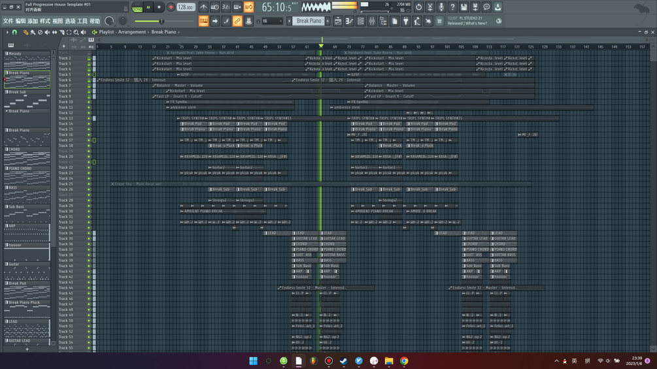Click the master pitch knob
The image size is (657, 369).
(123, 21)
